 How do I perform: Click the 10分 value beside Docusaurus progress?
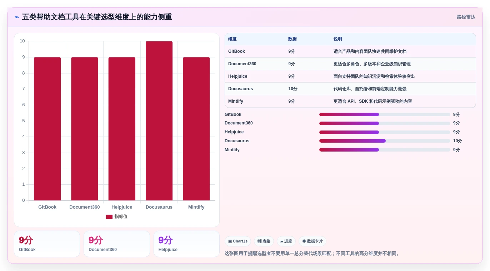click(x=457, y=141)
